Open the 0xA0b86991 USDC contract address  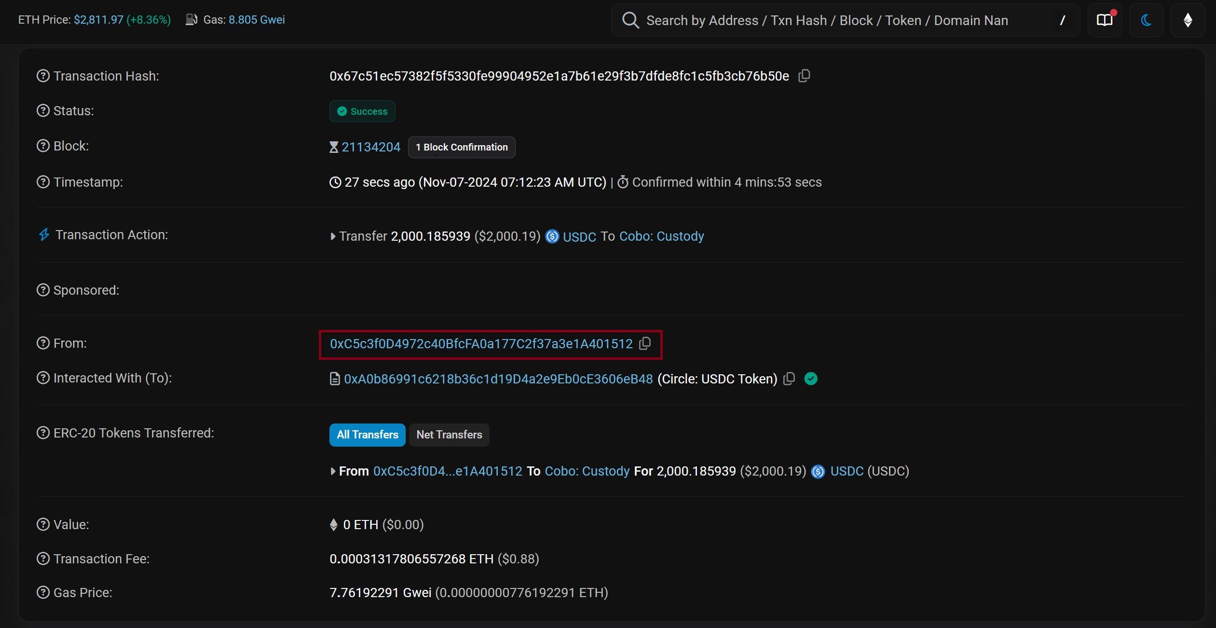click(x=498, y=379)
